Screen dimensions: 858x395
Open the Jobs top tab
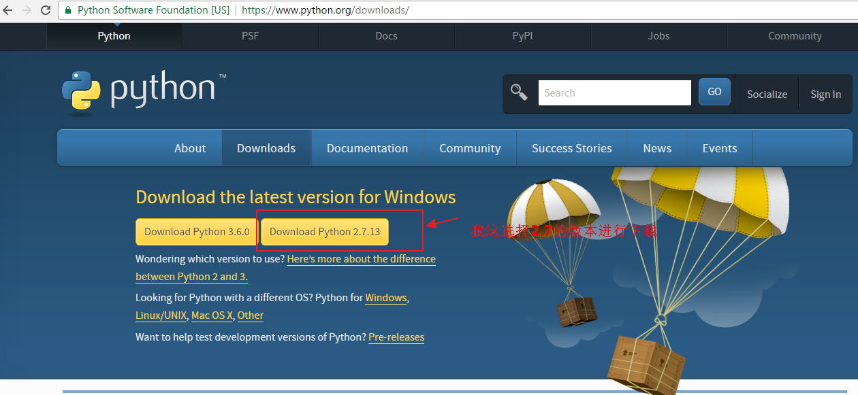point(658,36)
